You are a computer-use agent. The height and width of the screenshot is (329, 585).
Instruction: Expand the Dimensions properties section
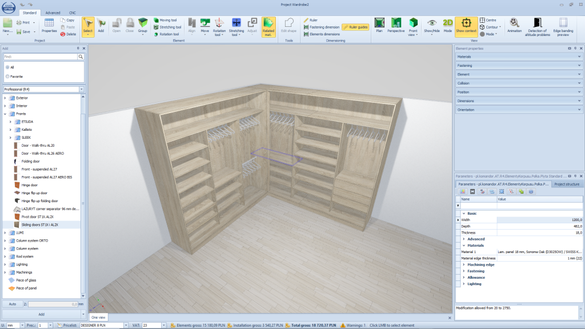click(519, 101)
